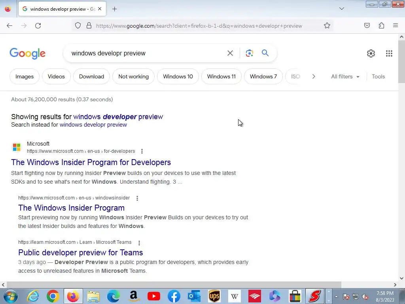The height and width of the screenshot is (304, 405).
Task: Go back with the browser back arrow
Action: [x=9, y=26]
